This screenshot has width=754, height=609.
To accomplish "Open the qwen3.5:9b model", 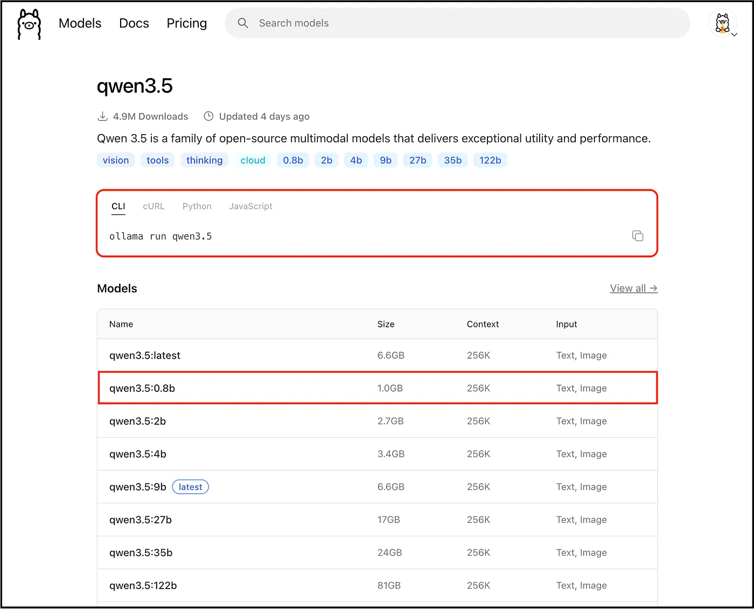I will pos(138,487).
